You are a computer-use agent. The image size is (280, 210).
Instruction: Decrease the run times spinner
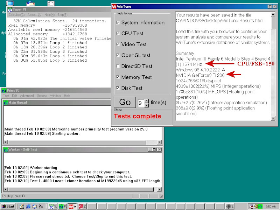tap(146, 105)
